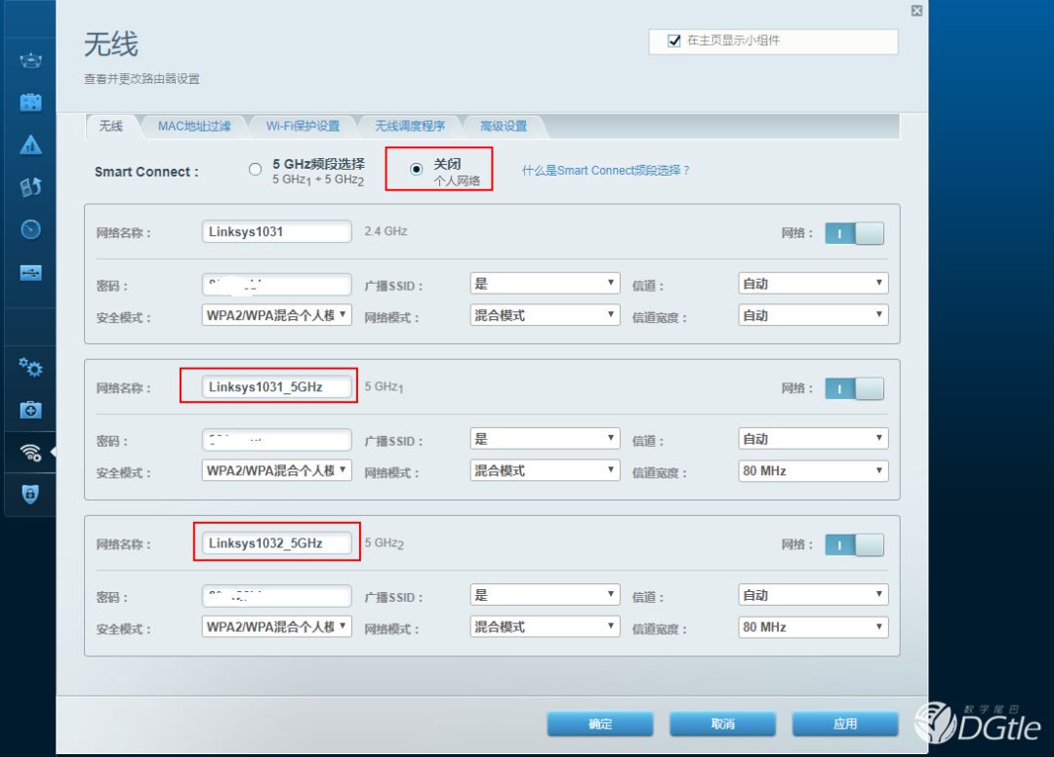Image resolution: width=1054 pixels, height=757 pixels.
Task: Select 5 GHz频段选择 Smart Connect radio option
Action: [256, 170]
